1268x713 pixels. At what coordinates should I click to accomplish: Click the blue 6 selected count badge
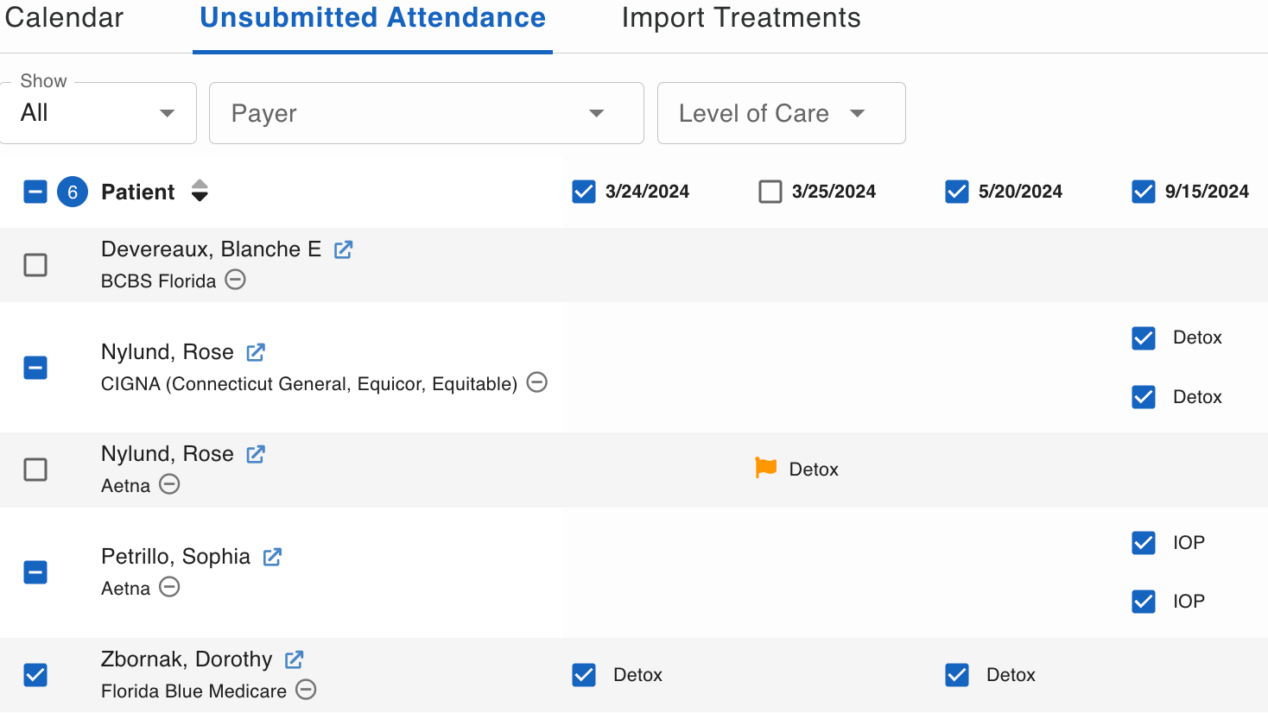pos(73,192)
